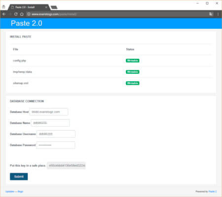Click the sitemap.xml file row text

click(x=21, y=83)
